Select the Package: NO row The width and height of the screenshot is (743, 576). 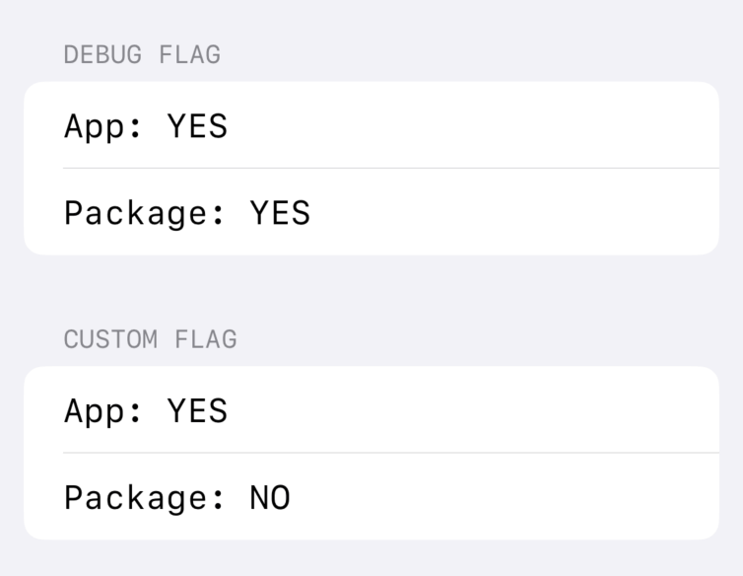click(x=371, y=497)
